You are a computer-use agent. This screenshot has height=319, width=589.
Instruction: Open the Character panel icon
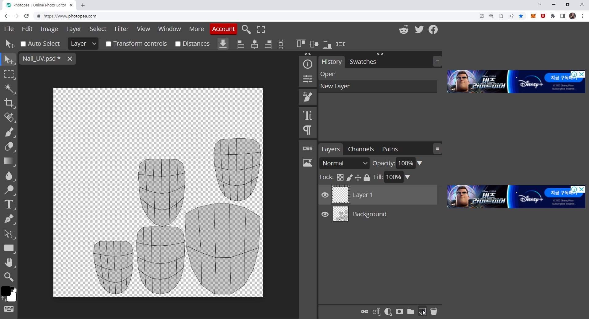[308, 115]
